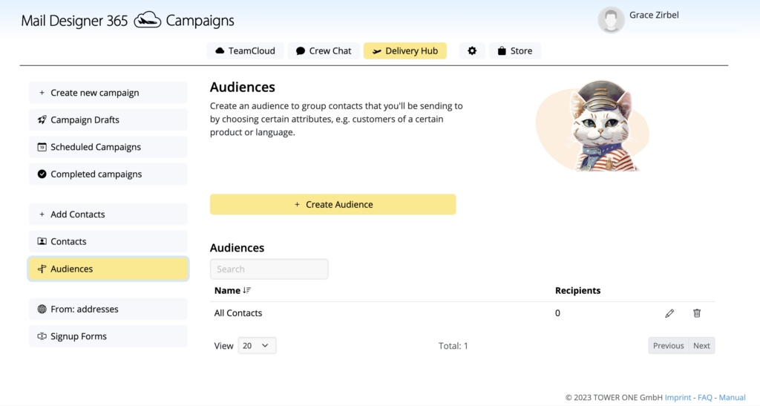Image resolution: width=760 pixels, height=406 pixels.
Task: Click the cat mascot illustration
Action: click(592, 125)
